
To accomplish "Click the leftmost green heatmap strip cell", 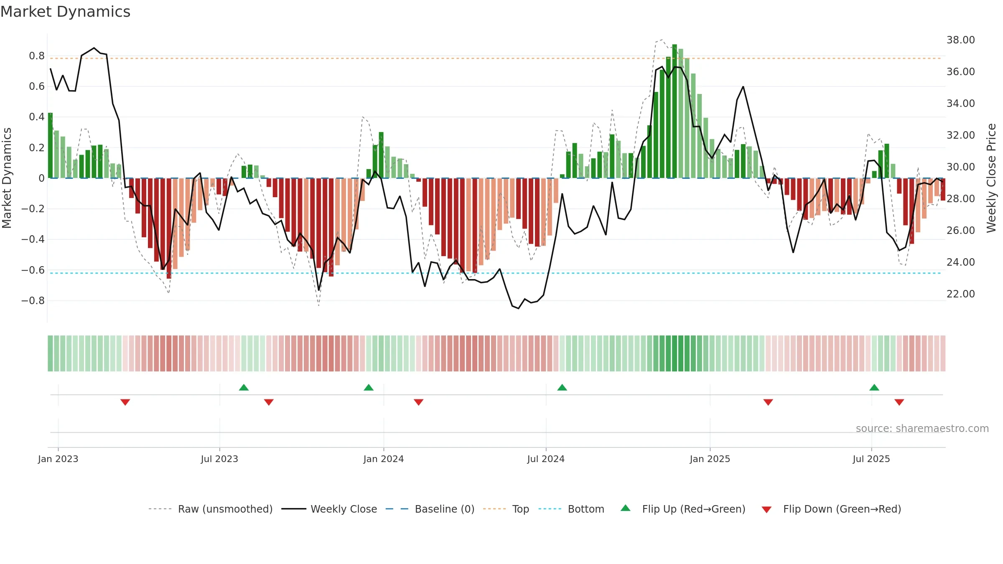I will point(50,353).
